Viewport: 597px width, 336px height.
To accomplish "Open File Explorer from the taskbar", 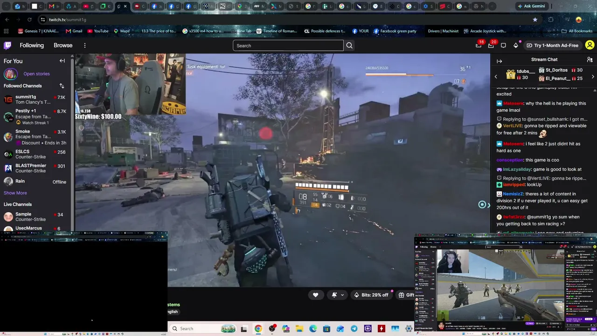I will point(299,329).
